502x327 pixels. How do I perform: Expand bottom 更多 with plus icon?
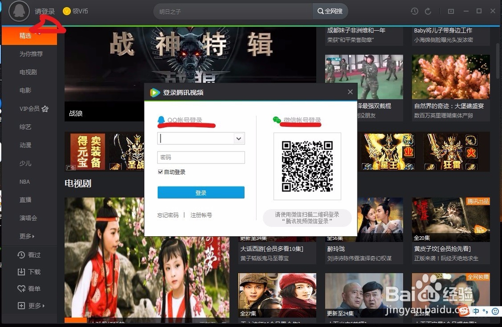[x=21, y=305]
